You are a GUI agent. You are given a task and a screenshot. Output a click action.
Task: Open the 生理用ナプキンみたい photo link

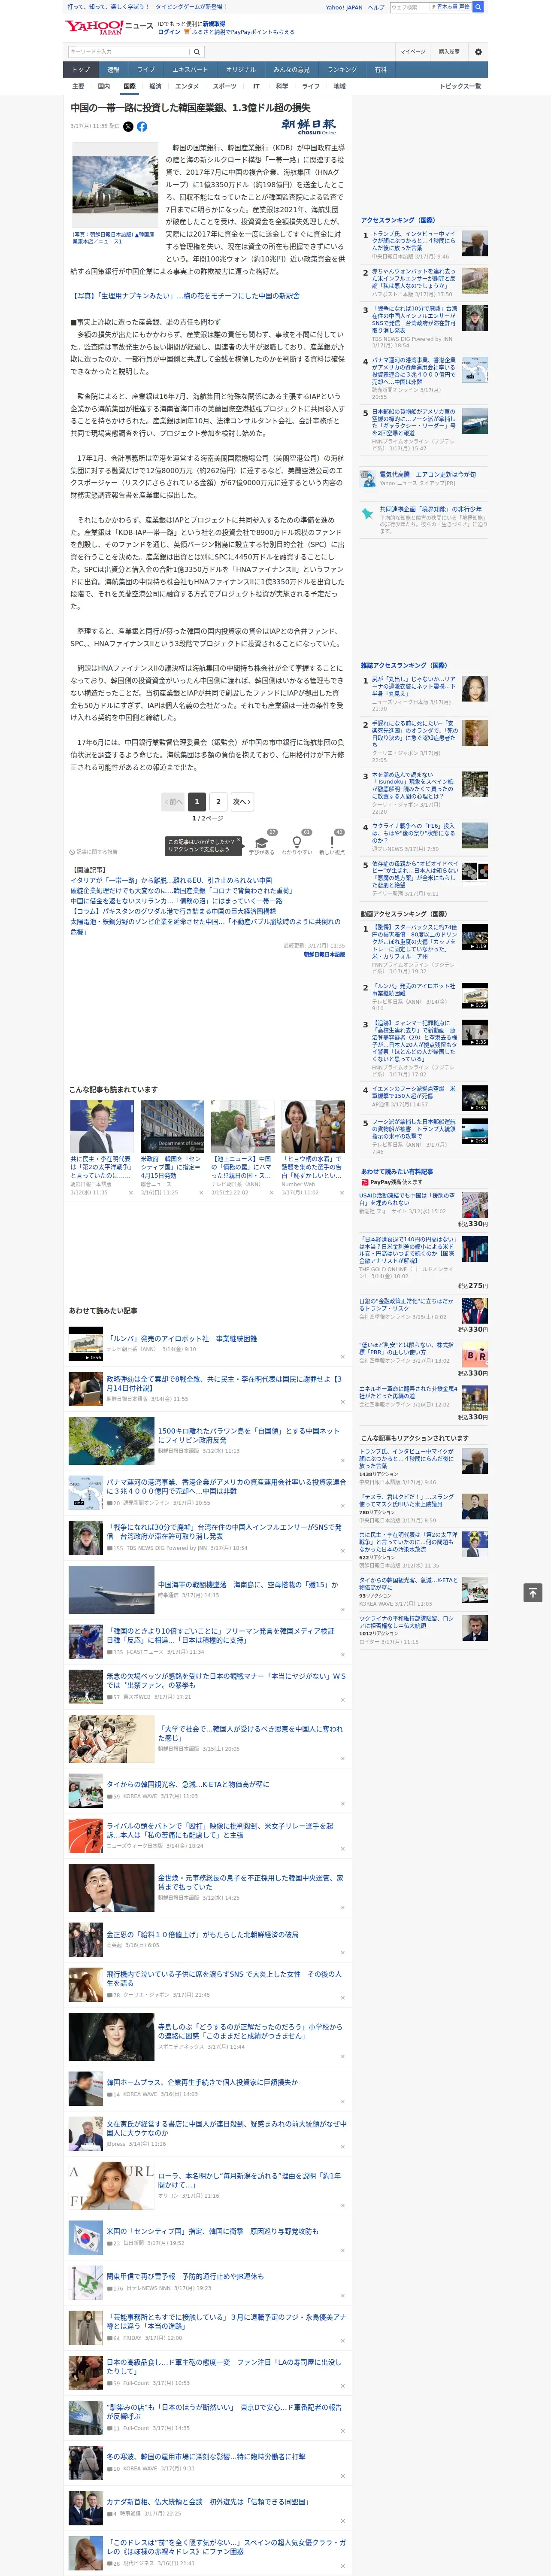coord(185,296)
